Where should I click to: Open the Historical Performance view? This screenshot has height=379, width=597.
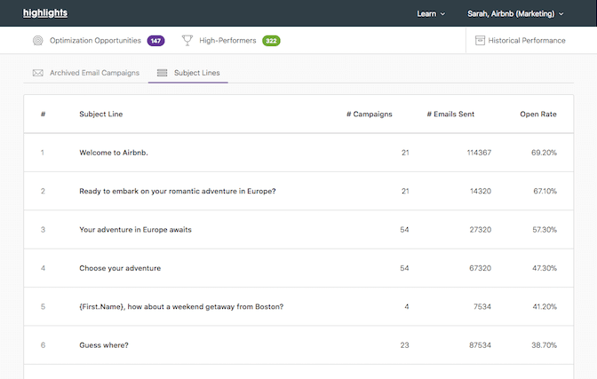click(x=526, y=41)
